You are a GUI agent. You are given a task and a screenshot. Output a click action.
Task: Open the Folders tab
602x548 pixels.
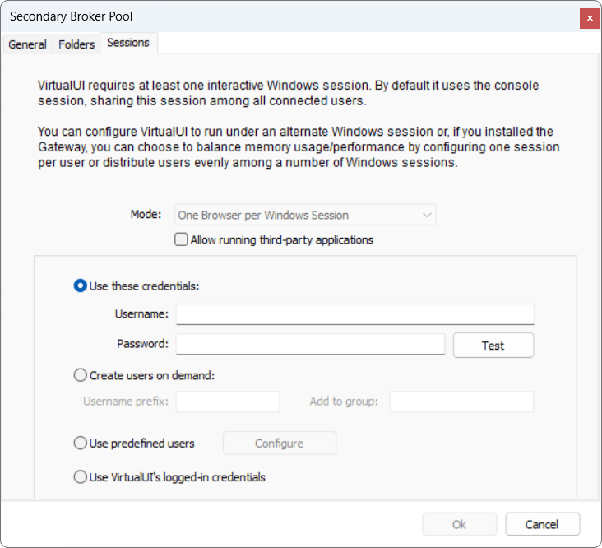tap(76, 44)
